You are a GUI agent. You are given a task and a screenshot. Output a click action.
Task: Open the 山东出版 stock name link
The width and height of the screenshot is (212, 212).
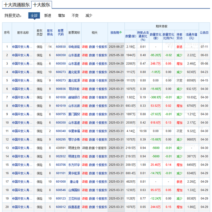tap(74, 106)
